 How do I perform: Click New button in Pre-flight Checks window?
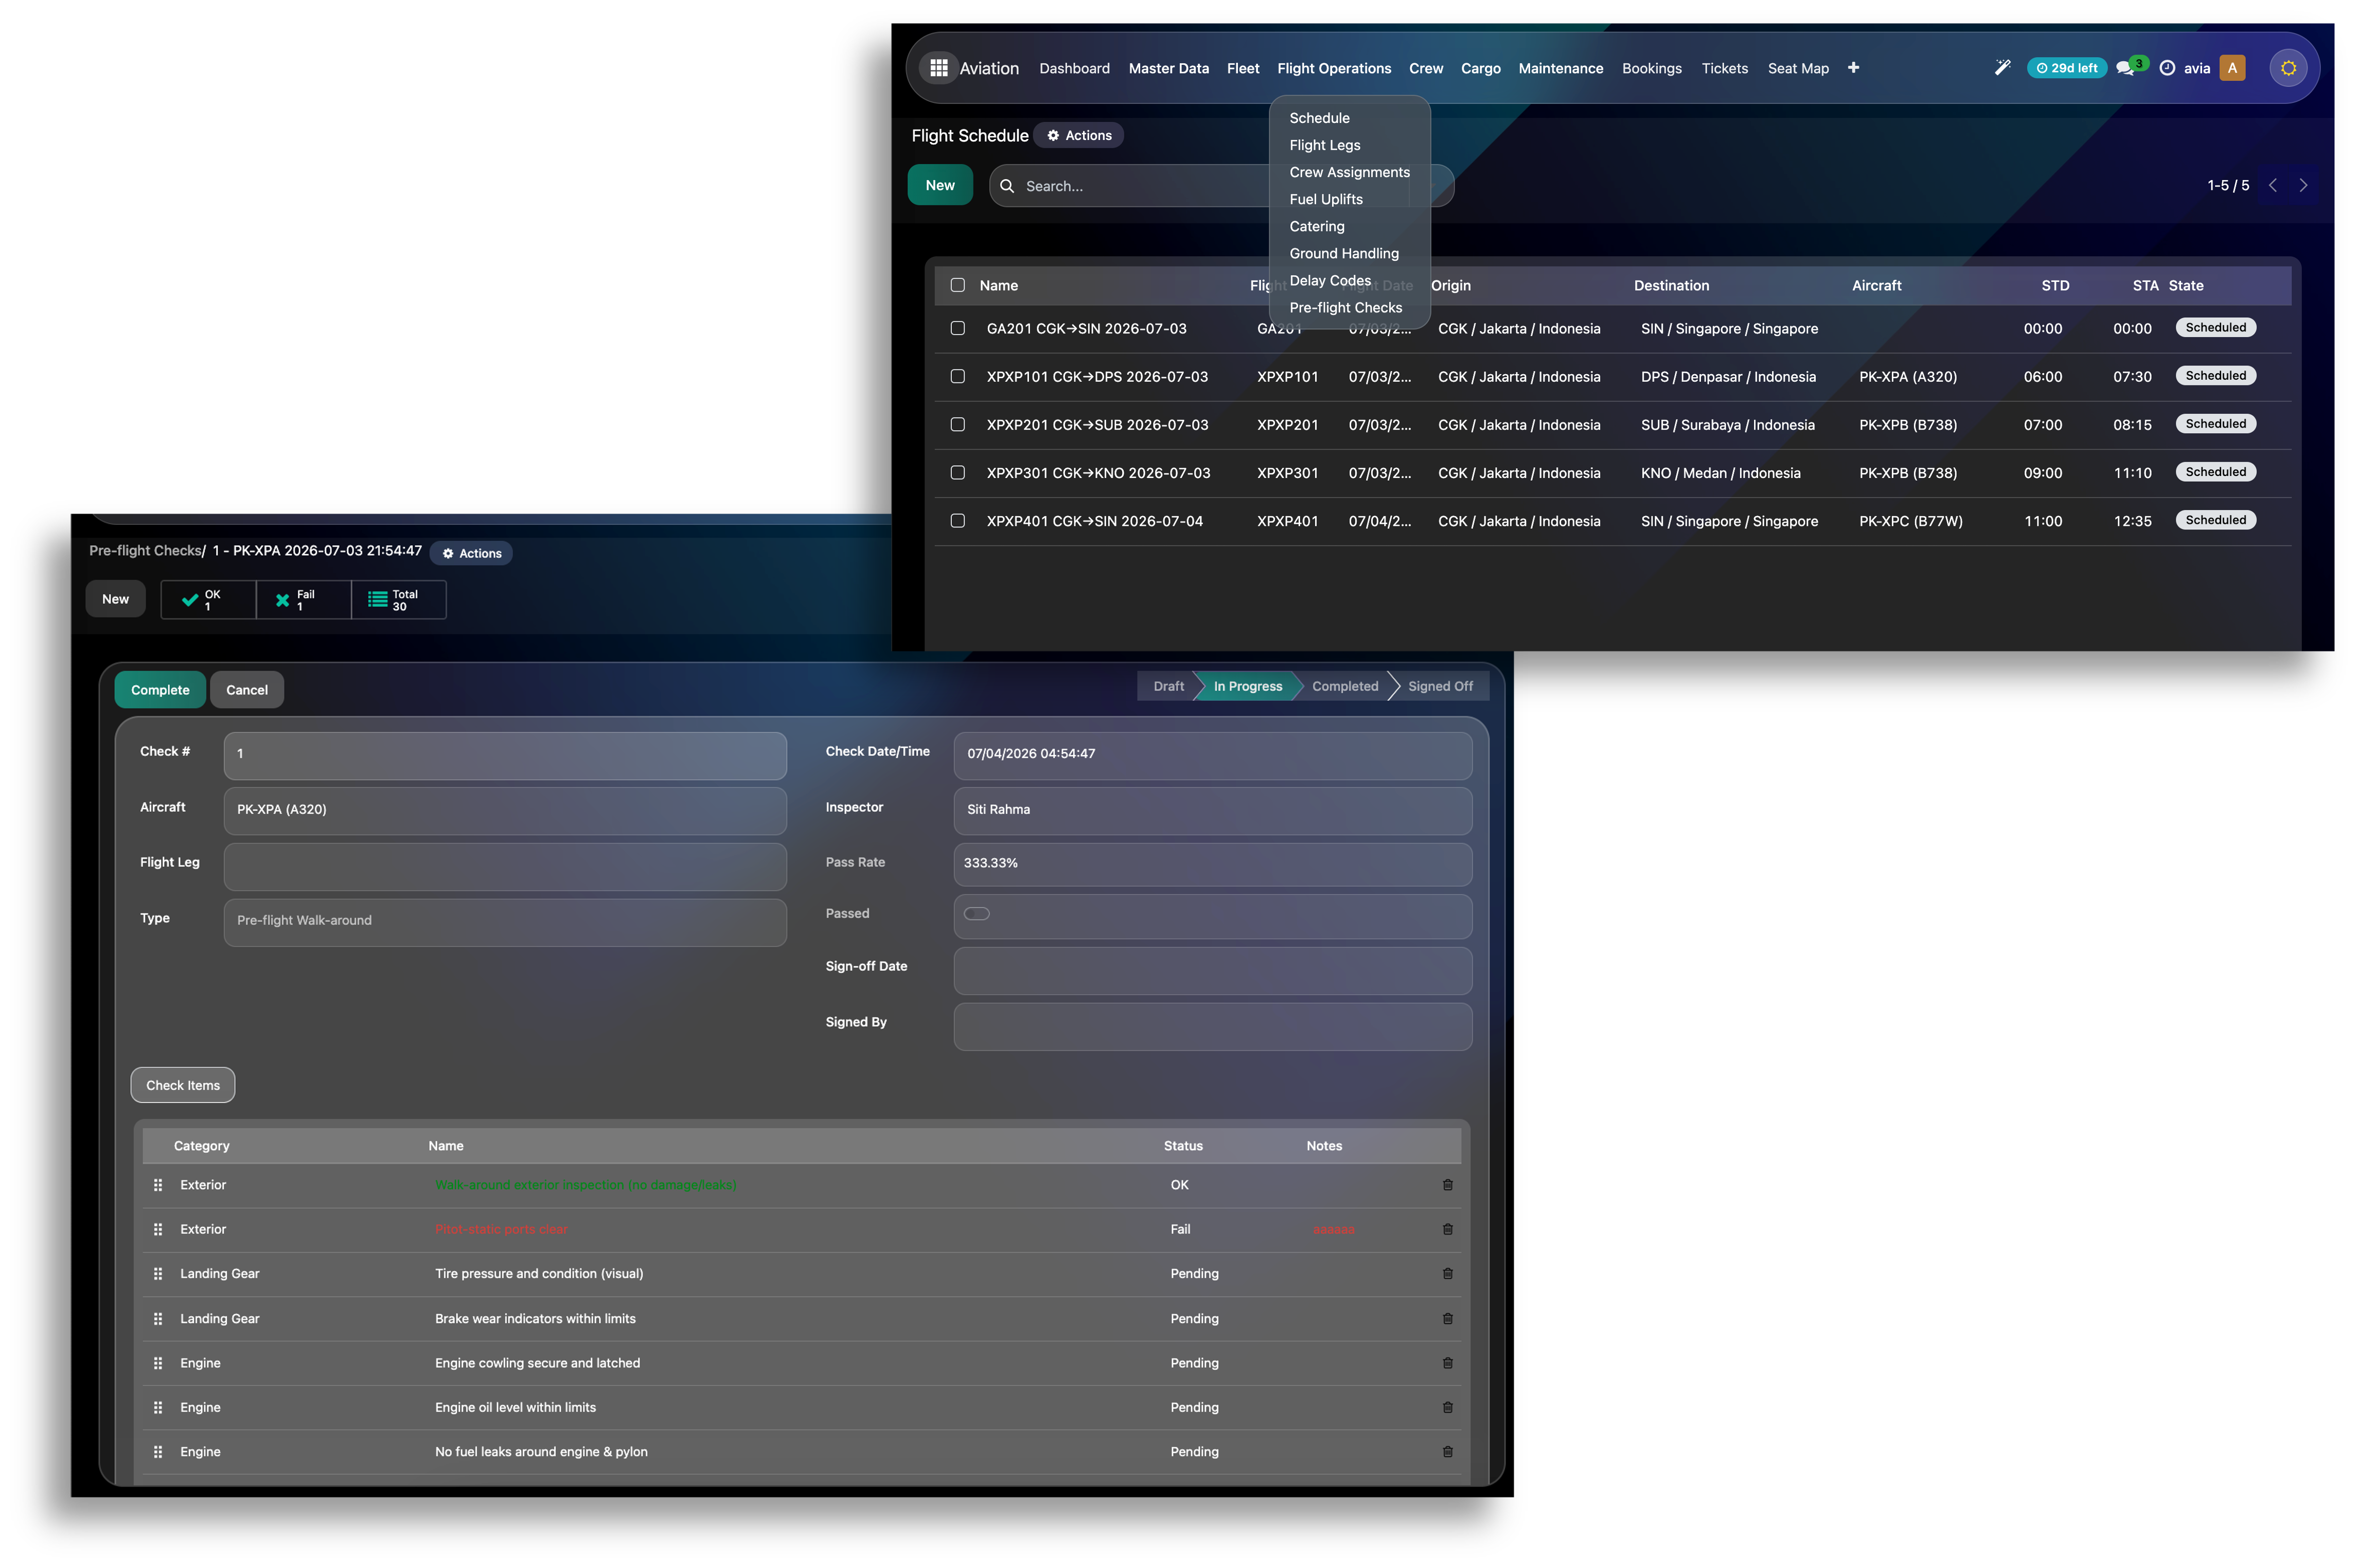pyautogui.click(x=115, y=599)
